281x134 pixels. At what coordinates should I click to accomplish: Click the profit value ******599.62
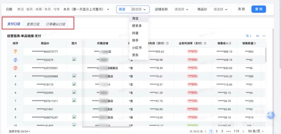156,52
